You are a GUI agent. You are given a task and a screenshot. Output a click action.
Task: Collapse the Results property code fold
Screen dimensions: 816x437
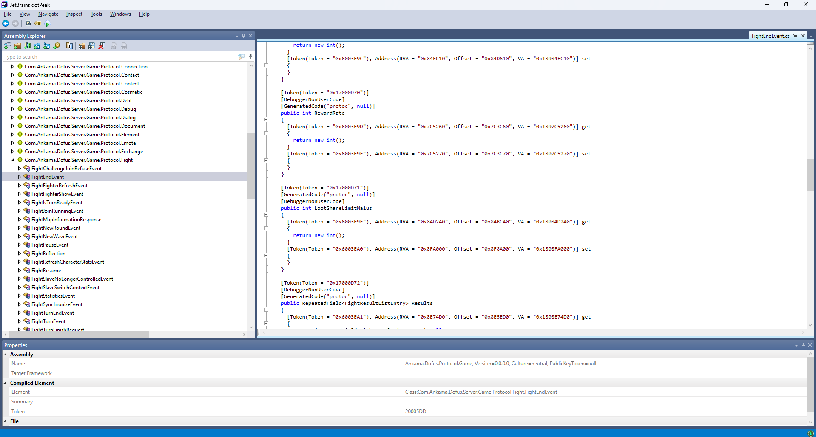point(267,310)
